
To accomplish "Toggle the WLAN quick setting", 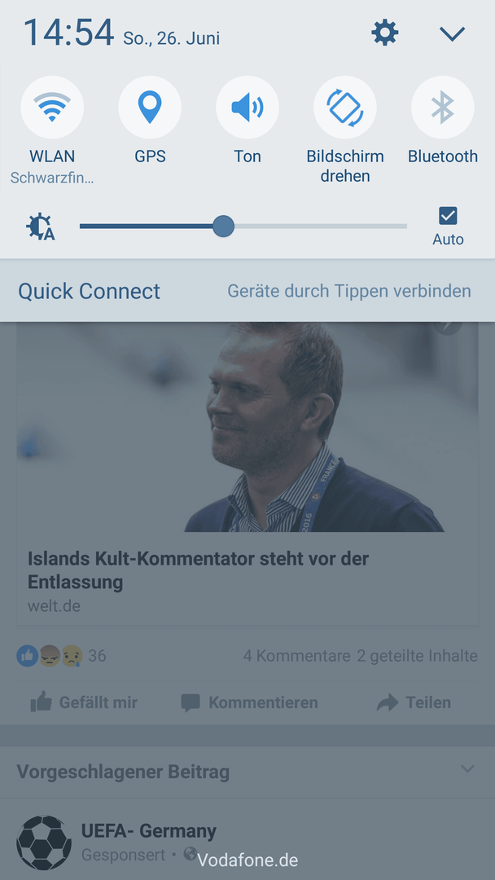I will tap(52, 108).
